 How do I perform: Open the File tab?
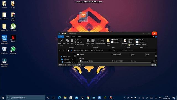coord(61,37)
